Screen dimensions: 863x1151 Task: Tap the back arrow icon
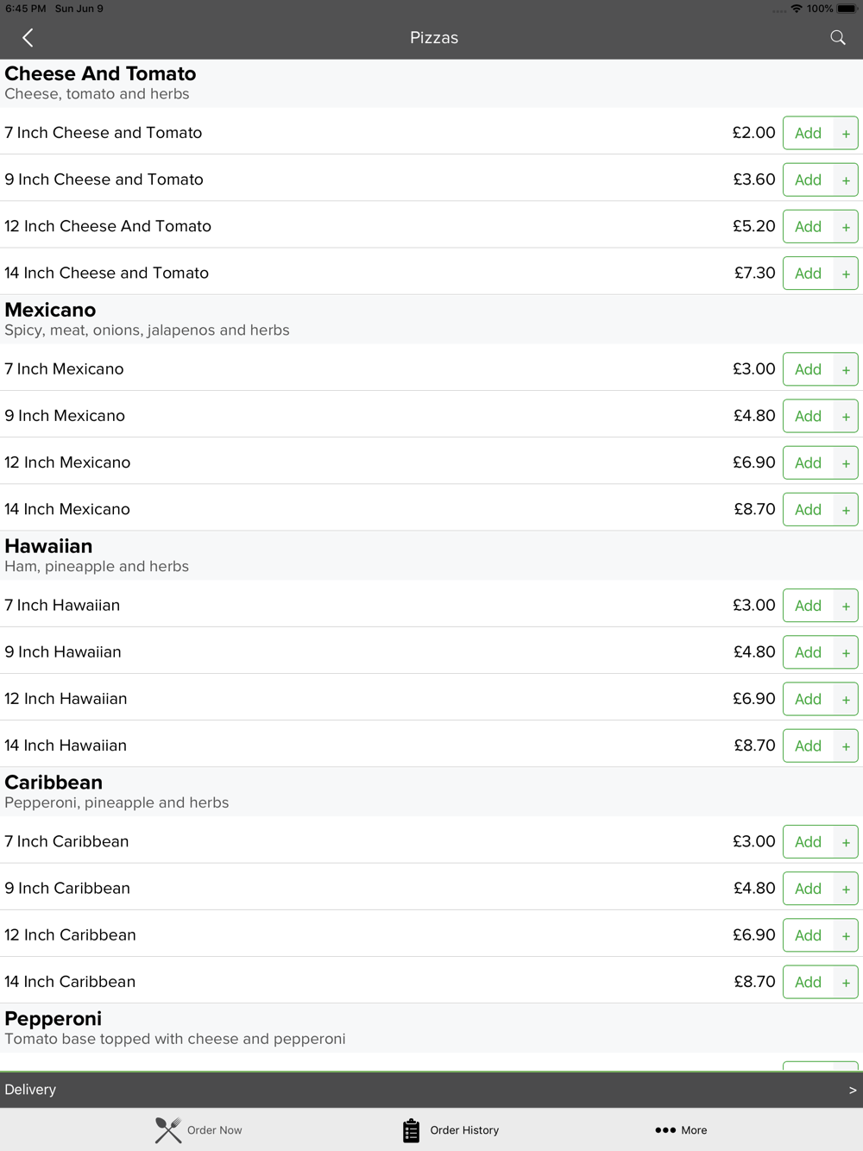(28, 38)
